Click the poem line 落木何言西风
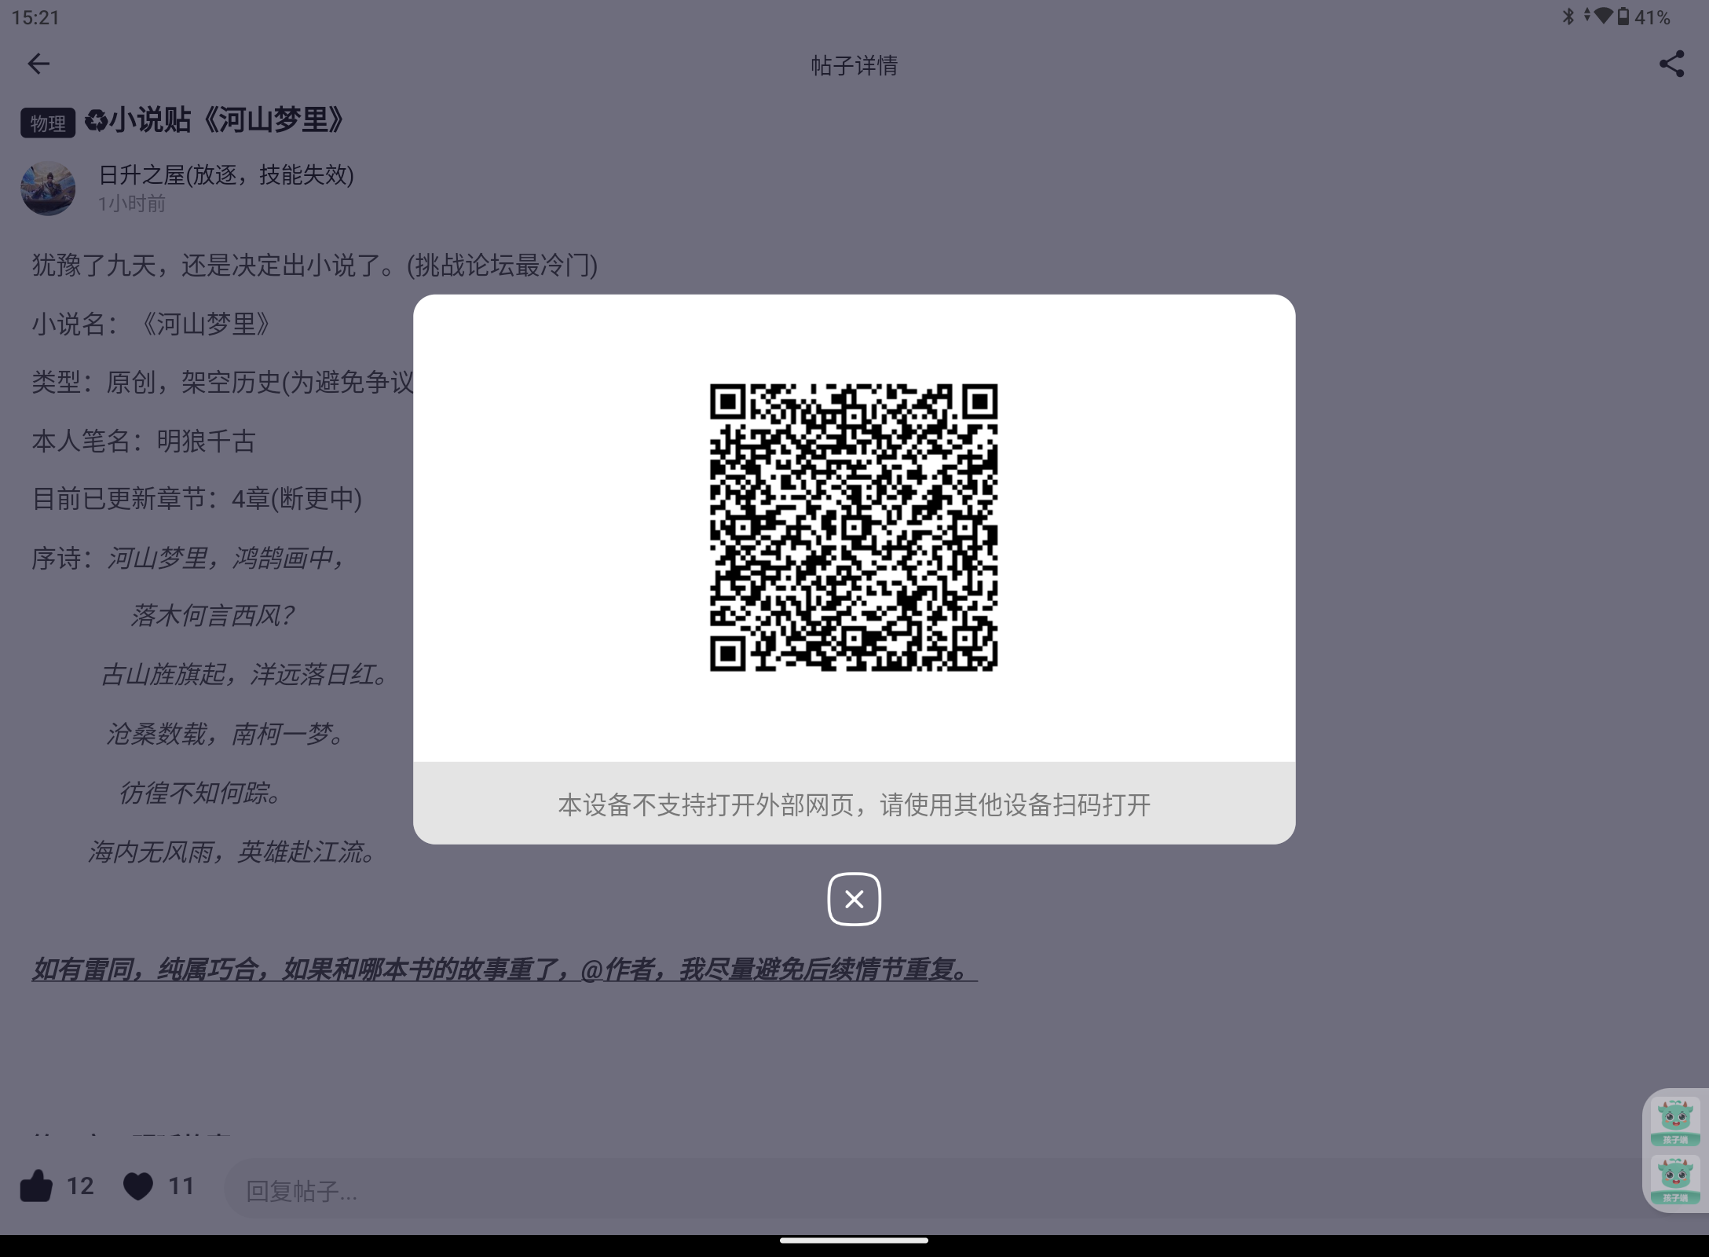1709x1257 pixels. 212,616
